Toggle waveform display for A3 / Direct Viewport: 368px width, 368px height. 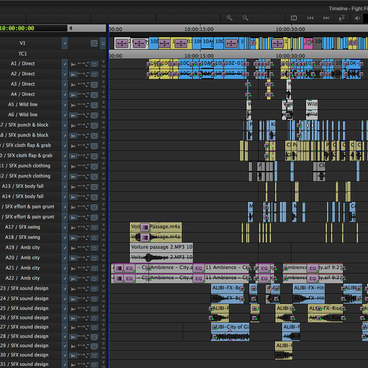73,85
